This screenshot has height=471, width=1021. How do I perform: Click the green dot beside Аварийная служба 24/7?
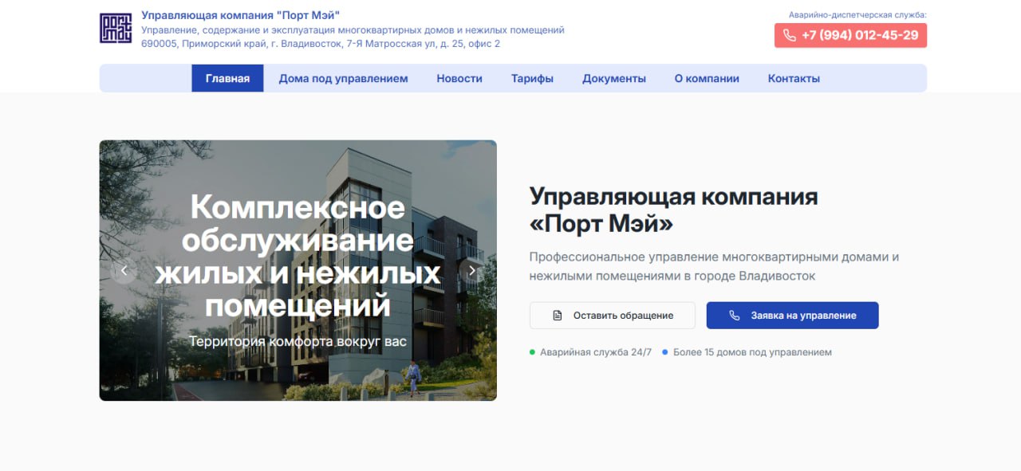pyautogui.click(x=533, y=351)
